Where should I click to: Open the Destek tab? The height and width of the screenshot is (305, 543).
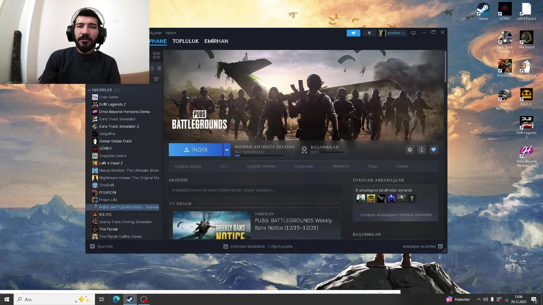(403, 166)
